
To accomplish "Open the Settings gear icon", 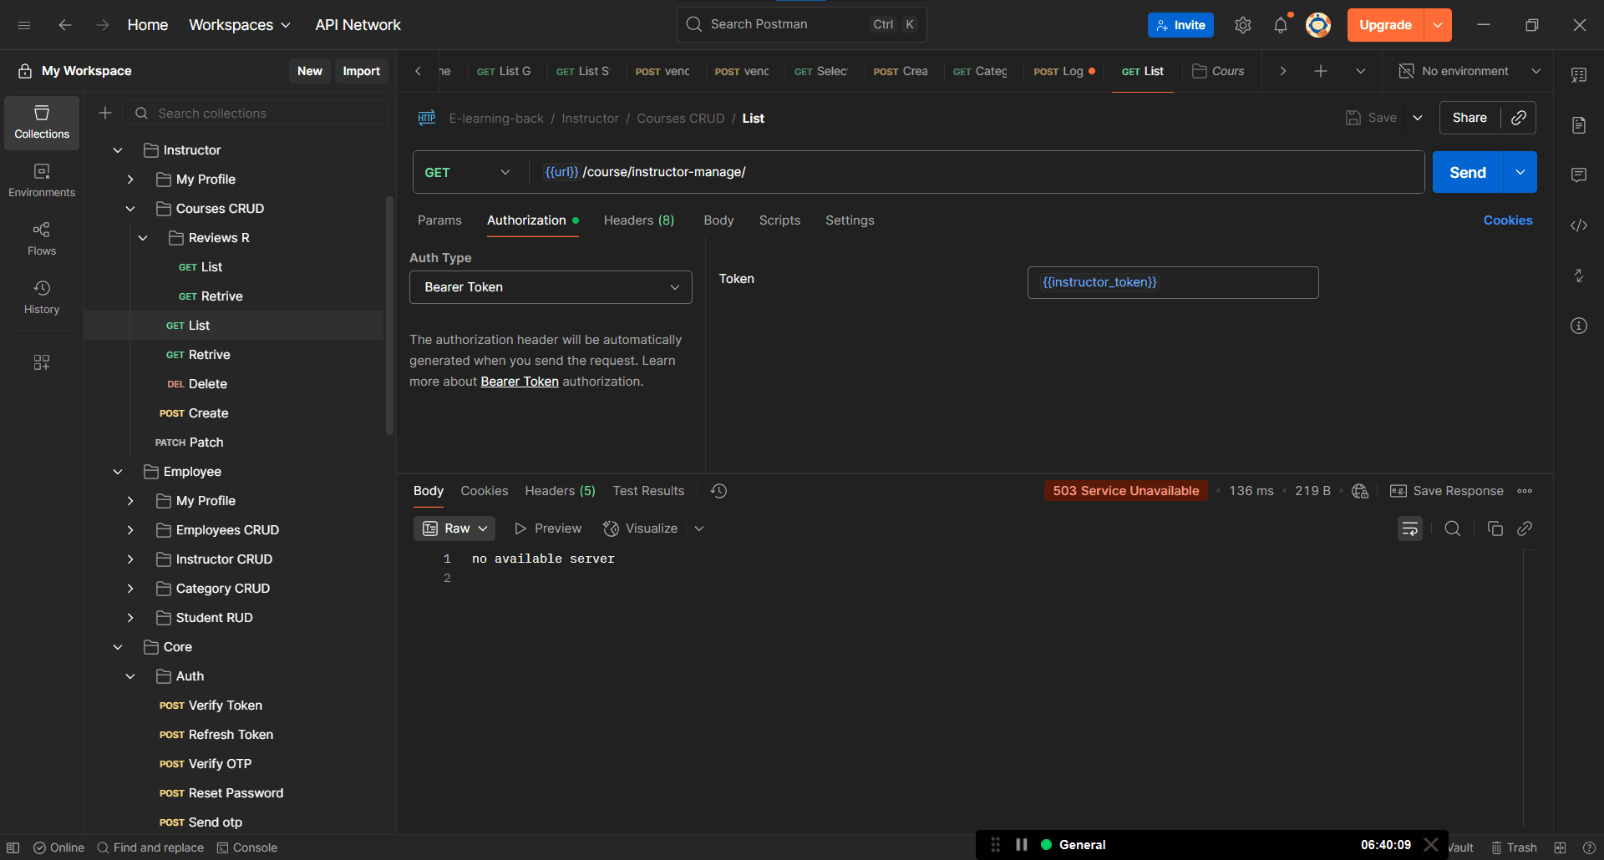I will click(x=1243, y=25).
